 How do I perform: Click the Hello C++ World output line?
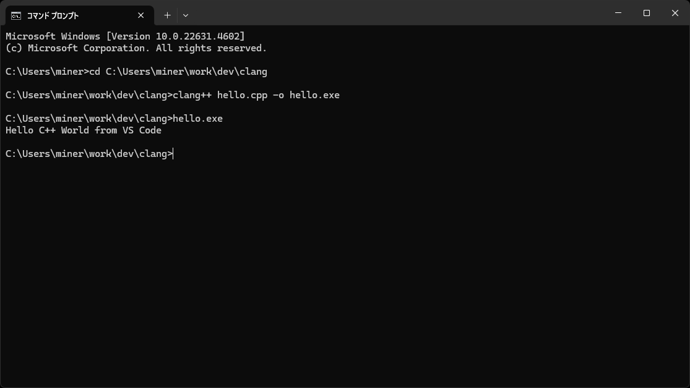84,130
